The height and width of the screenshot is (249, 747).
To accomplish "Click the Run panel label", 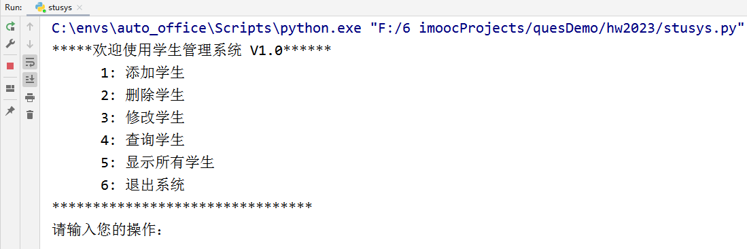I will (x=14, y=7).
